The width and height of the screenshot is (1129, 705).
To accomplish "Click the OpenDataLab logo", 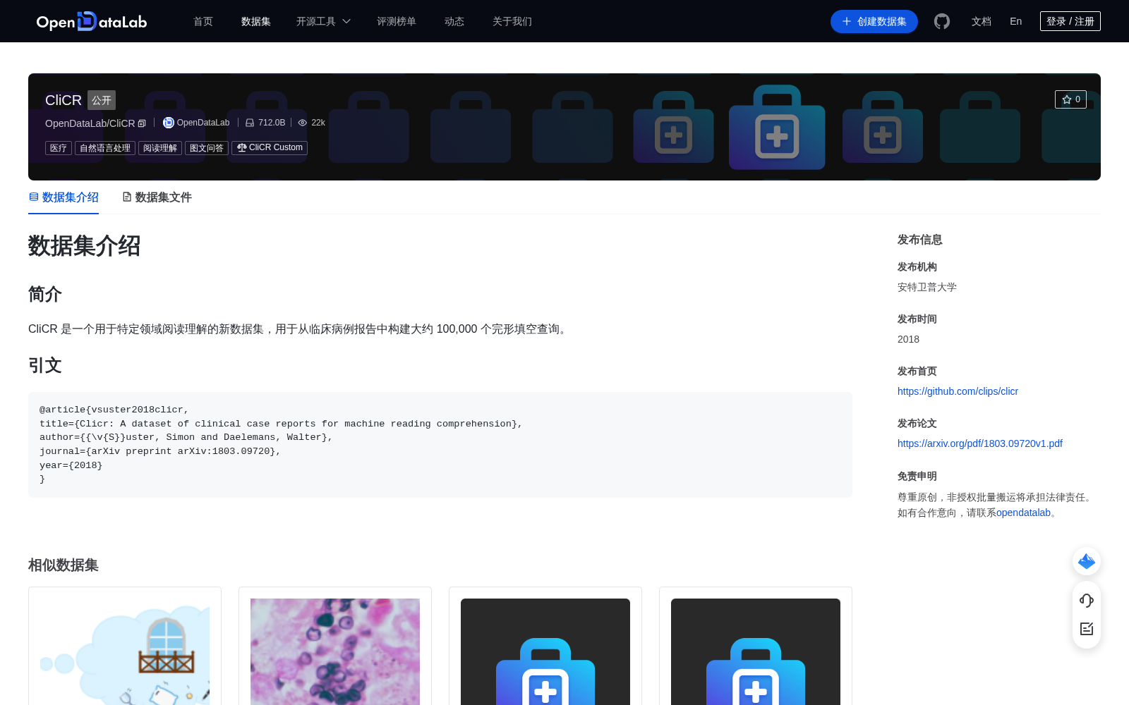I will [x=92, y=21].
